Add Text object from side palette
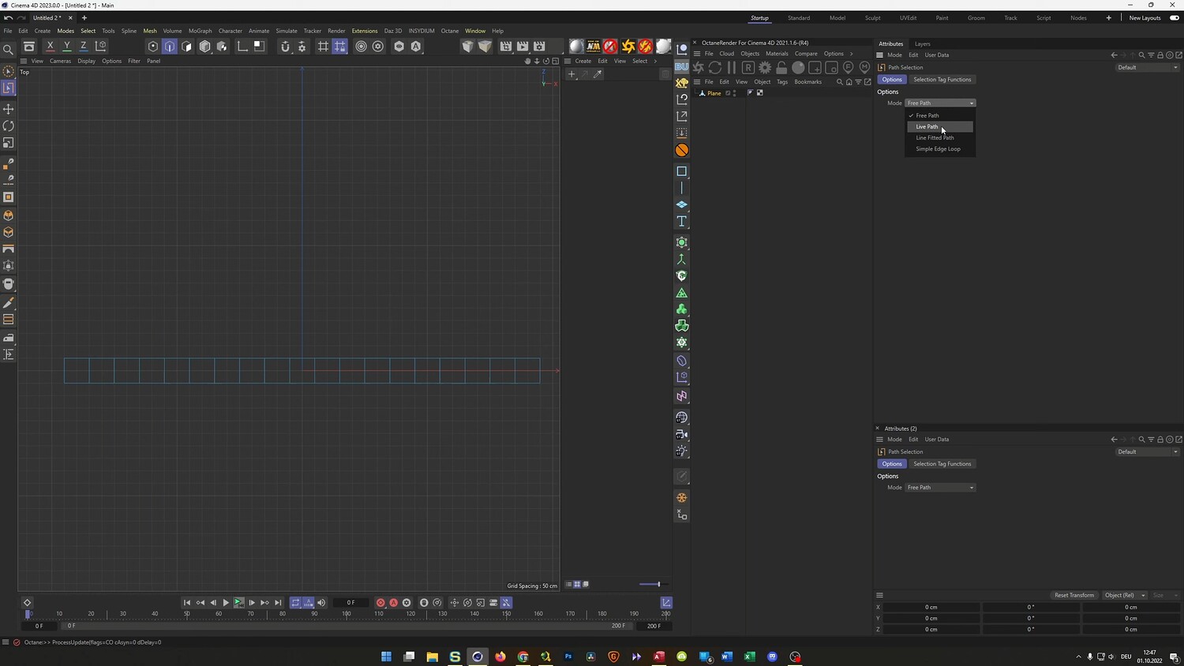The height and width of the screenshot is (666, 1184). tap(682, 222)
